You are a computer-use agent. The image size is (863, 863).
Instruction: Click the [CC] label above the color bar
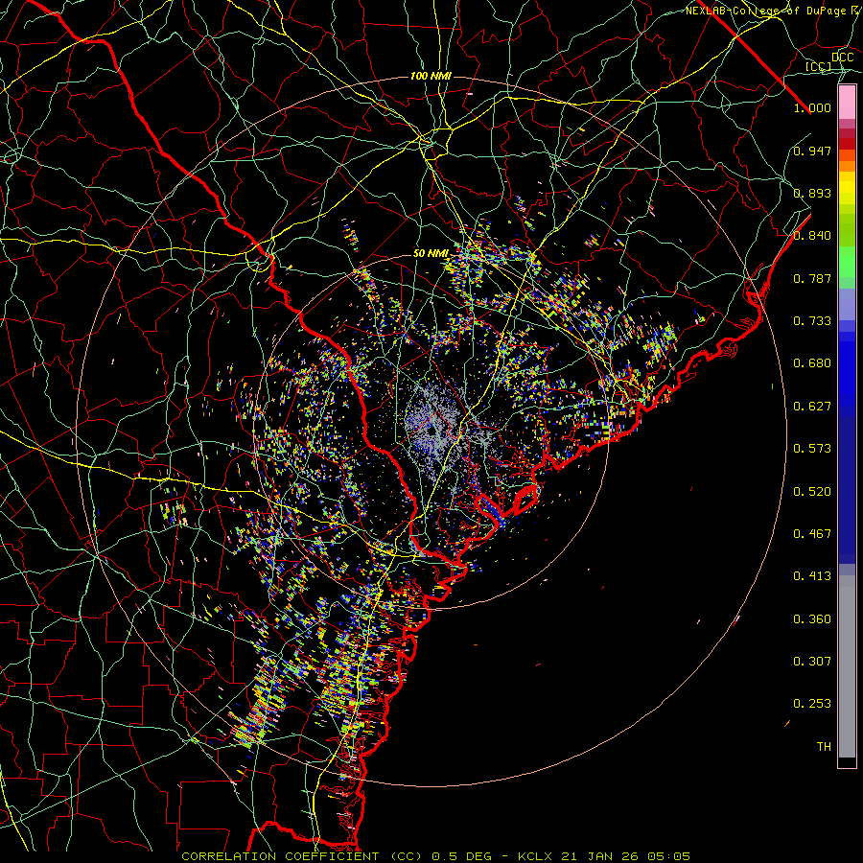tap(819, 66)
